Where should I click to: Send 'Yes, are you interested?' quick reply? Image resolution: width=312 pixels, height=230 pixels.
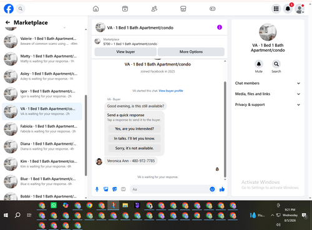click(134, 129)
